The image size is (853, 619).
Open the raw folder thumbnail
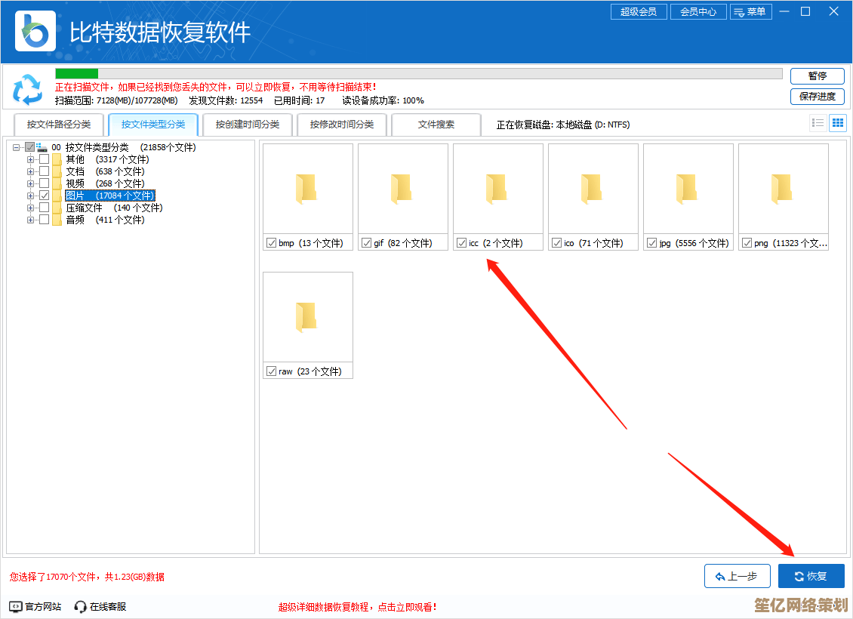pos(306,317)
